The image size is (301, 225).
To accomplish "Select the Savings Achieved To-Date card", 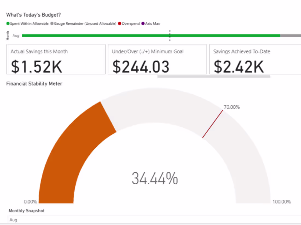I will [x=255, y=59].
